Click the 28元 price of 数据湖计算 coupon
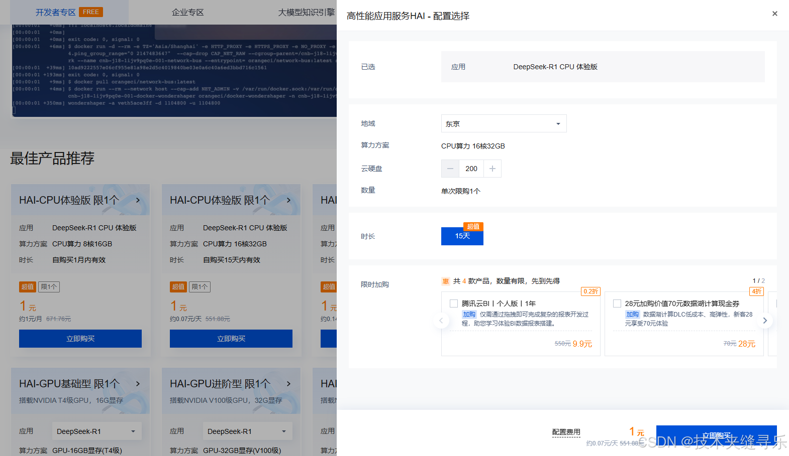789x456 pixels. pyautogui.click(x=747, y=344)
